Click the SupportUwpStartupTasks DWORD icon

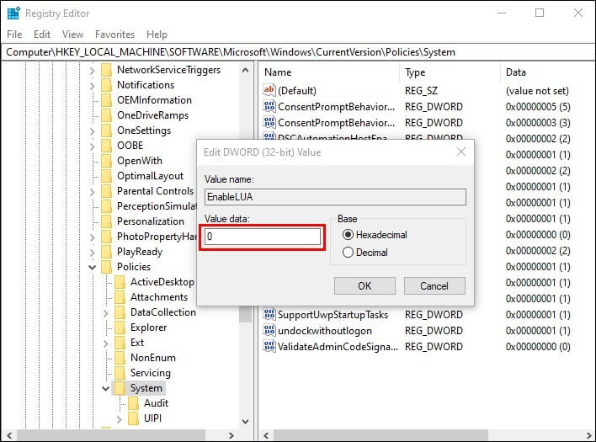coord(269,314)
